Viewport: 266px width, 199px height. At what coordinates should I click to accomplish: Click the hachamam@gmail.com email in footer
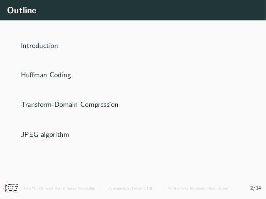[x=210, y=188]
